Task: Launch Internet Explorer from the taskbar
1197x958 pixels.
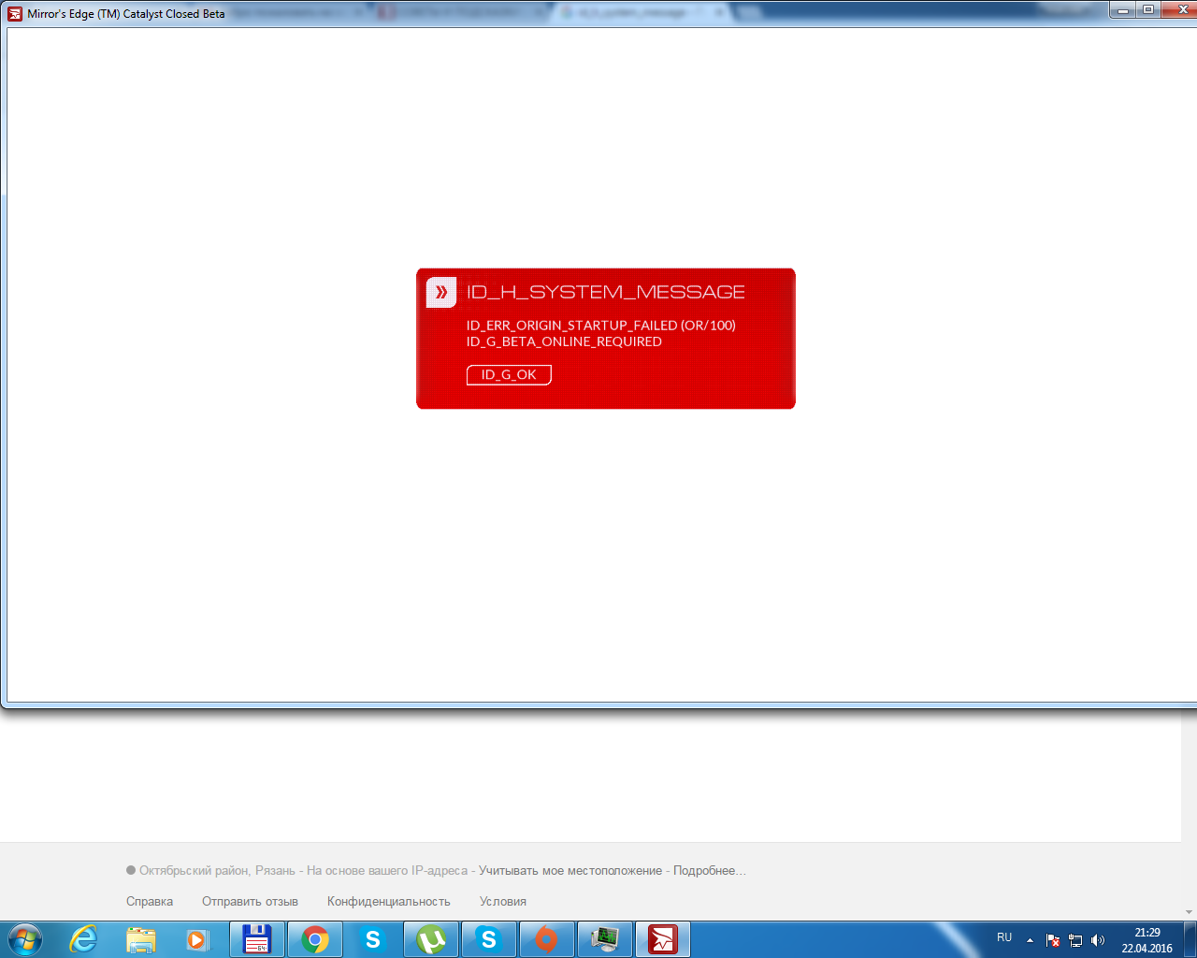Action: (x=83, y=938)
